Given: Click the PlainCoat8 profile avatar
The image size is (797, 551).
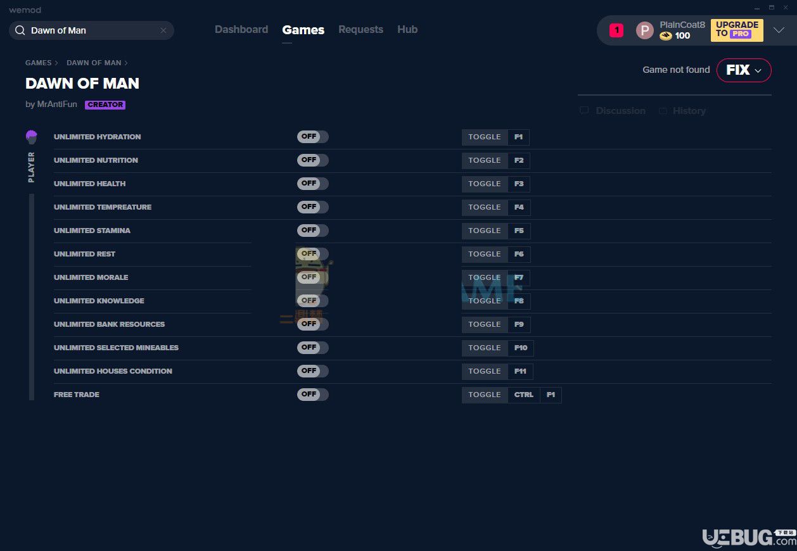Looking at the screenshot, I should [644, 30].
